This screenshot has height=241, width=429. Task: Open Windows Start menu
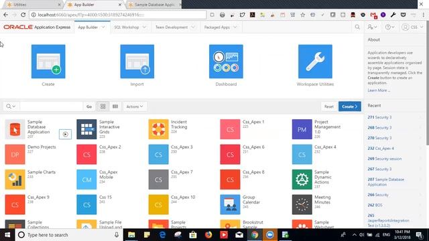tap(7, 235)
